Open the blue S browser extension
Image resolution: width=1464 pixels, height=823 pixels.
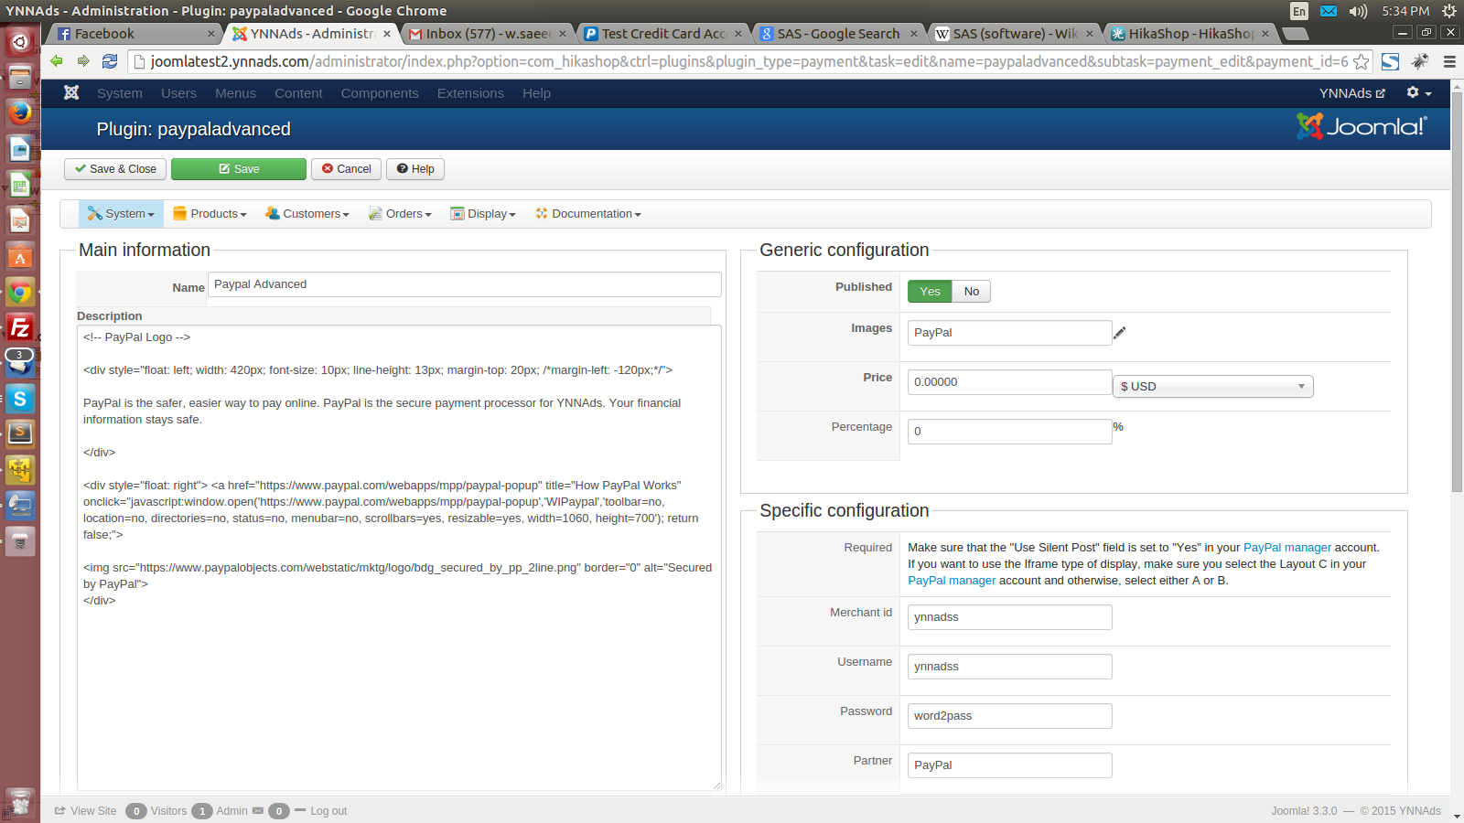coord(1391,61)
